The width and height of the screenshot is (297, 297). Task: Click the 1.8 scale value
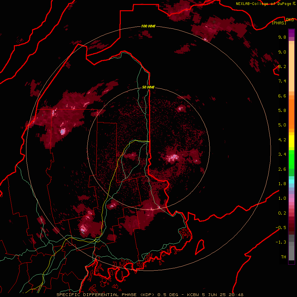coord(282,184)
